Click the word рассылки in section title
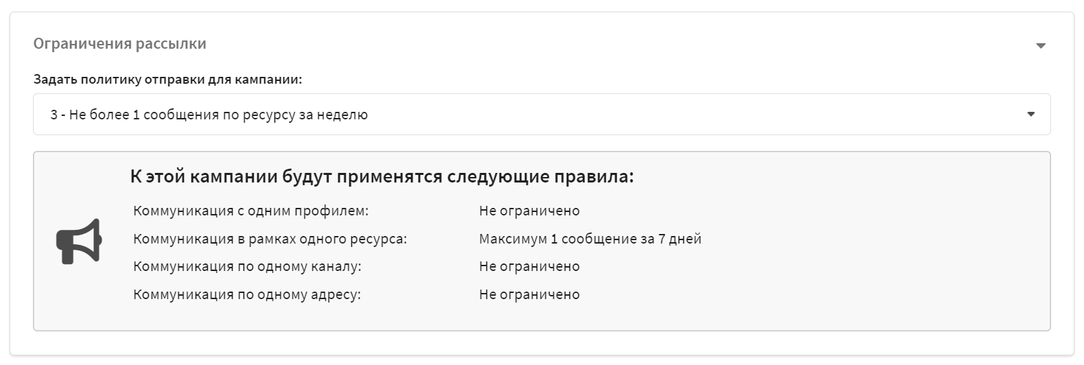Screen dimensions: 1084x365 point(171,44)
